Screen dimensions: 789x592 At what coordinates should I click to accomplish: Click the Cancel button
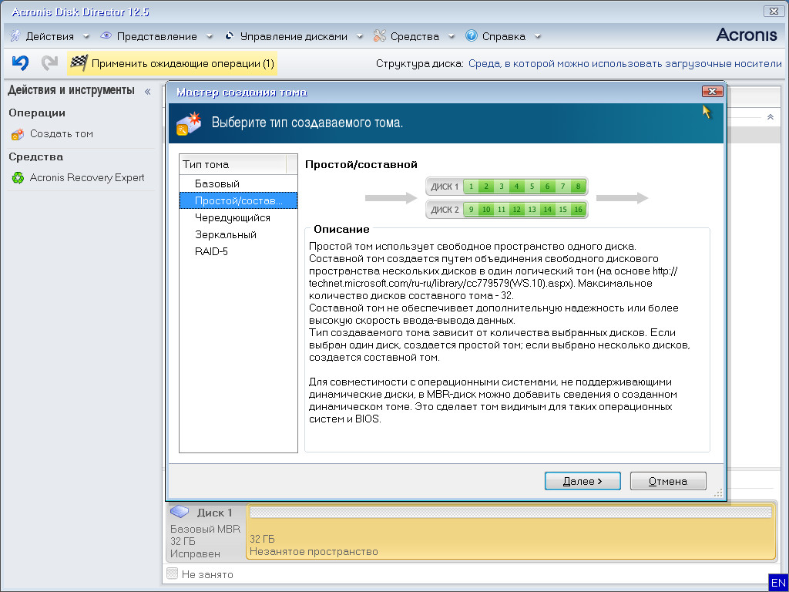point(667,481)
